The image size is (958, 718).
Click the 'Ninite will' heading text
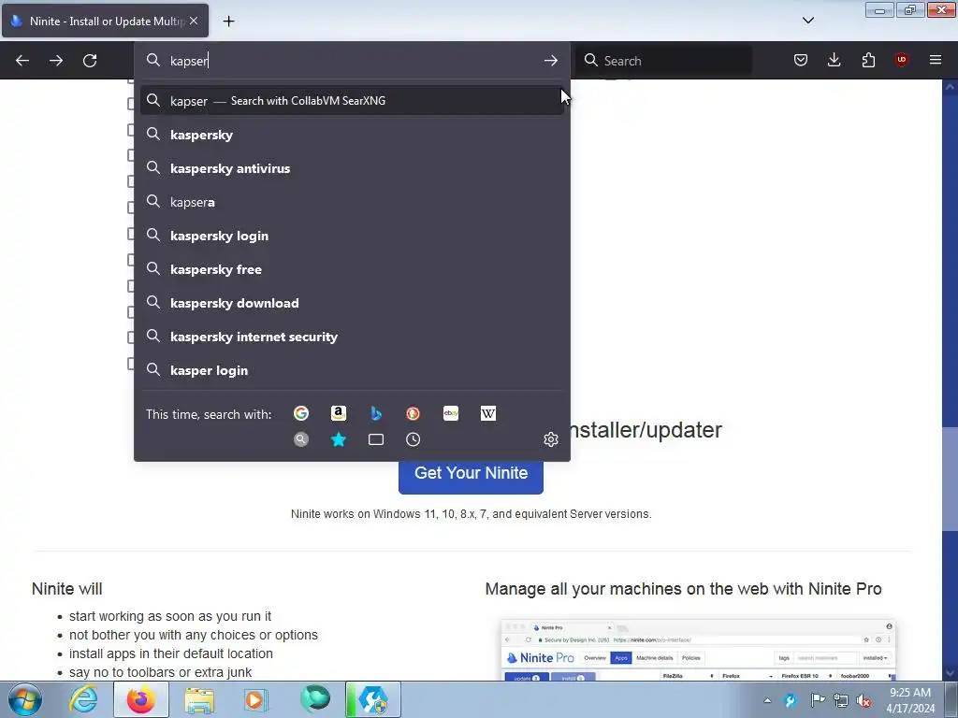(67, 589)
